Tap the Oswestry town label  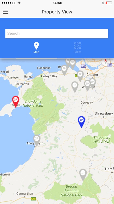(87, 103)
